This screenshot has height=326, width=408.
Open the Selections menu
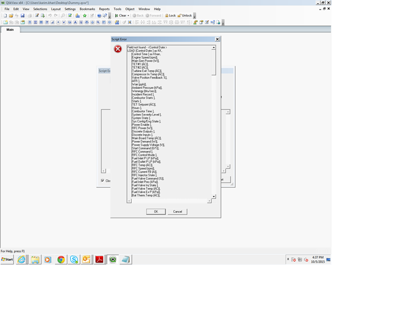tap(40, 9)
